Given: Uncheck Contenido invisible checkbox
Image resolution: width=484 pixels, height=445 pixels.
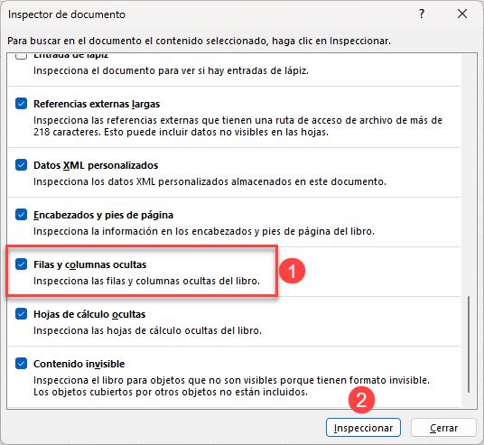Looking at the screenshot, I should [x=21, y=364].
